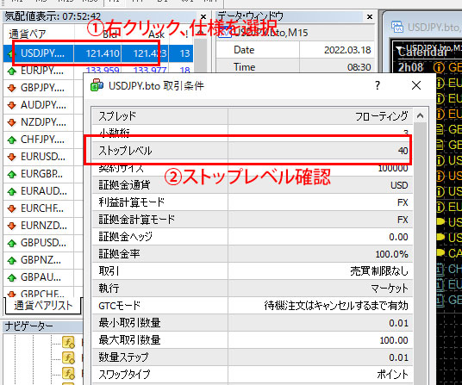
Task: Click the 証拠金ヘッジ row
Action: (253, 237)
